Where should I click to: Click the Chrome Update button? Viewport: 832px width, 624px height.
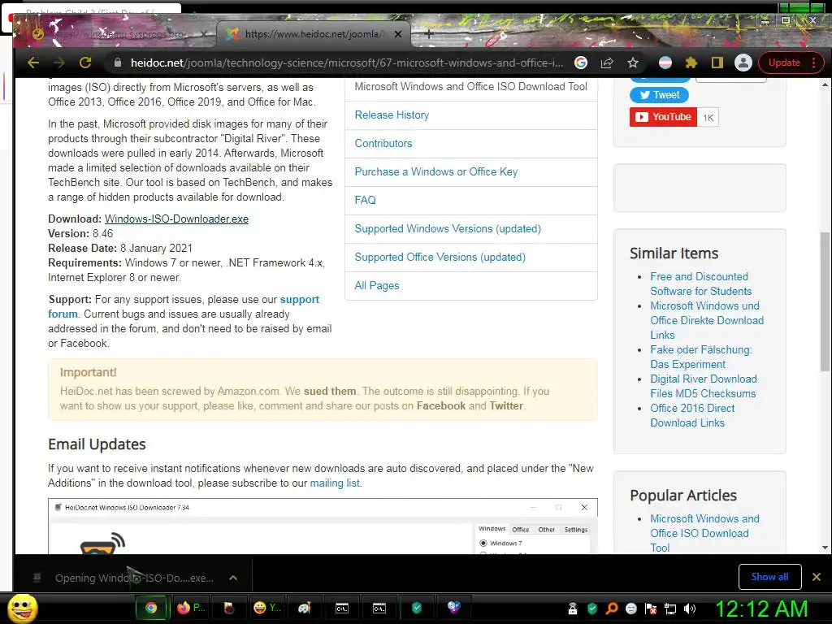tap(784, 63)
